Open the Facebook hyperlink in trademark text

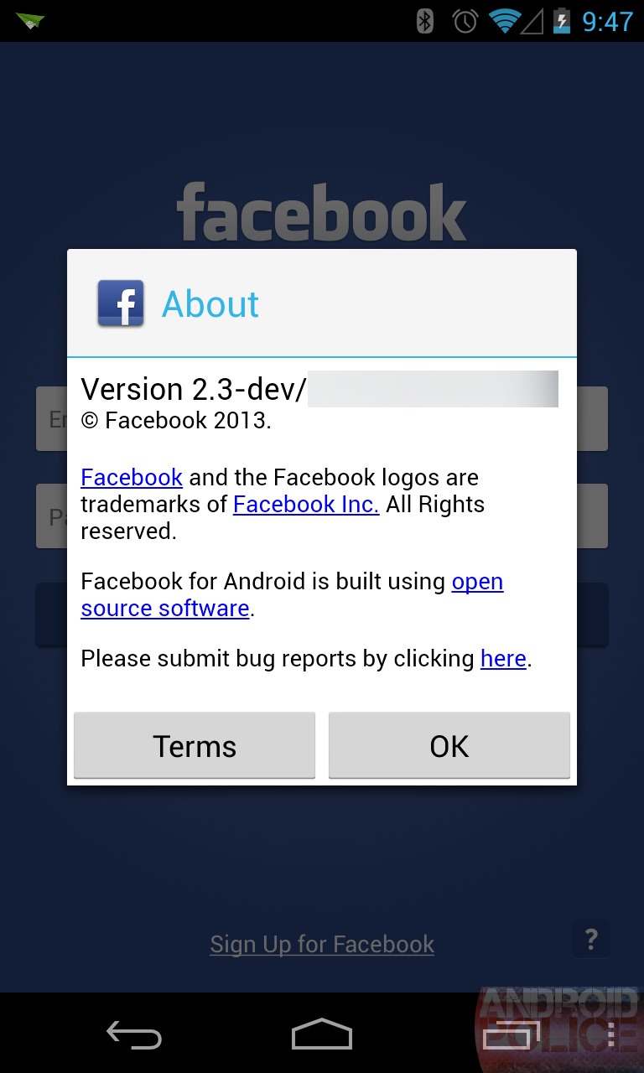point(132,477)
